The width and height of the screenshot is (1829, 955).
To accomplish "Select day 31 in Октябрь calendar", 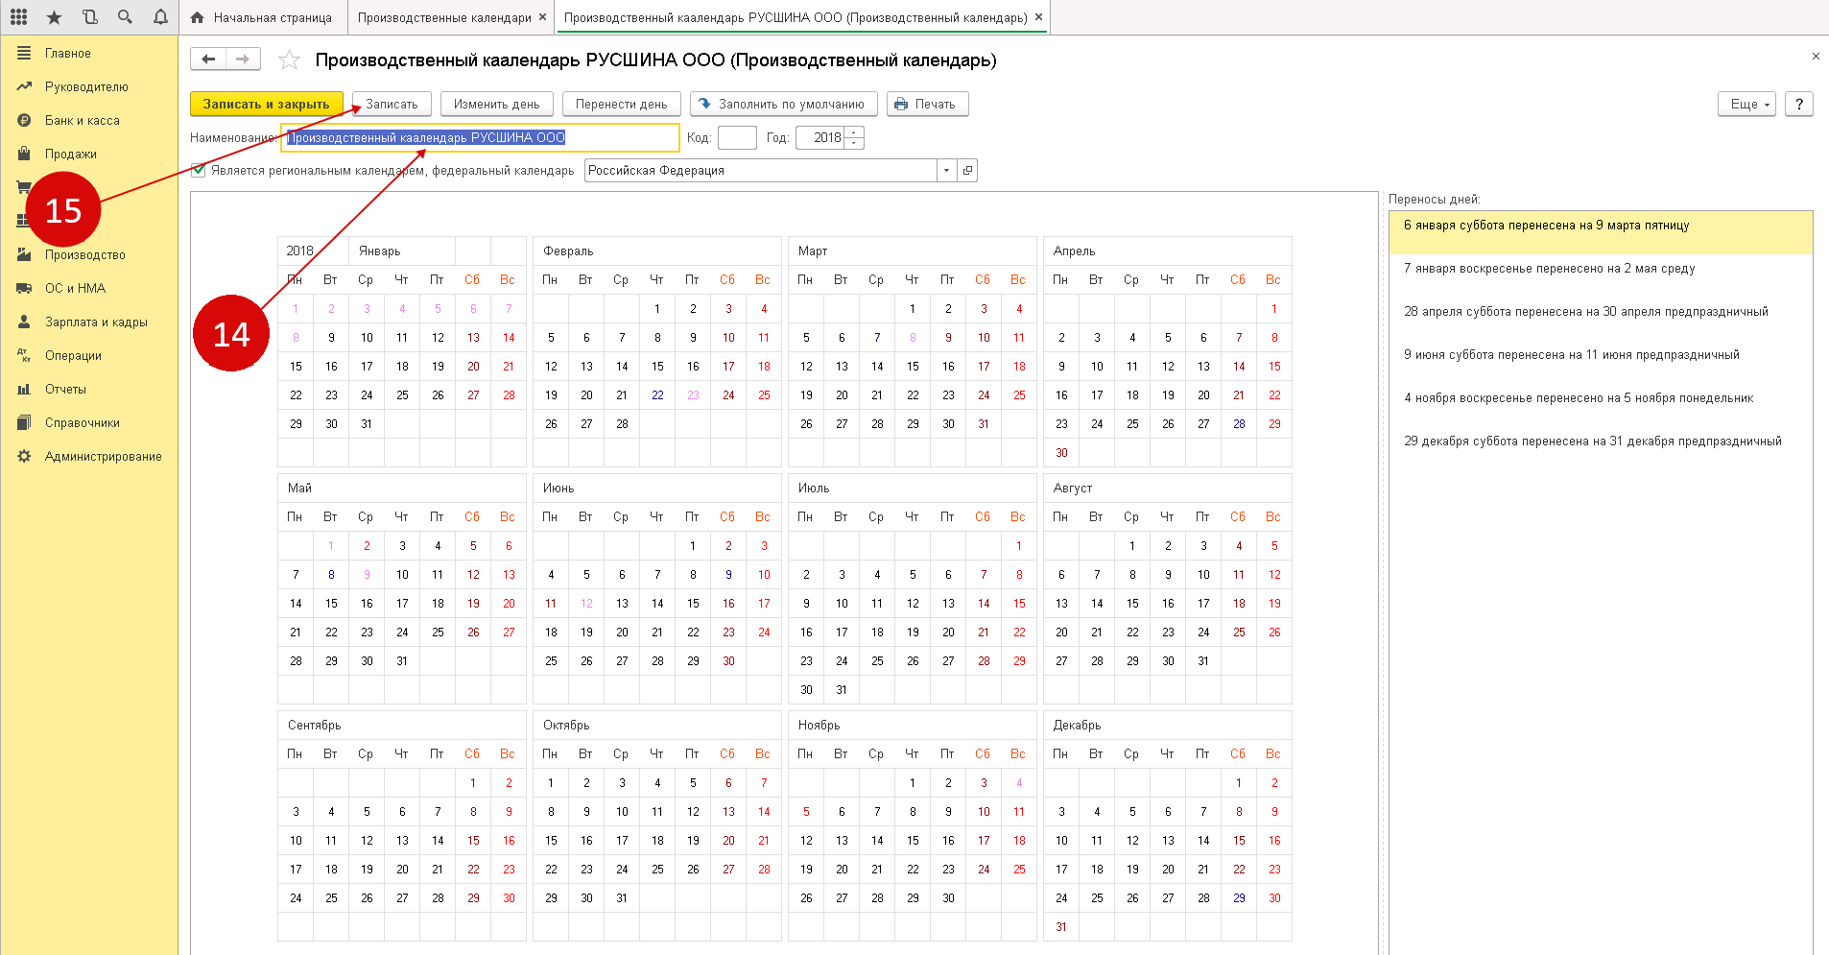I will [622, 898].
